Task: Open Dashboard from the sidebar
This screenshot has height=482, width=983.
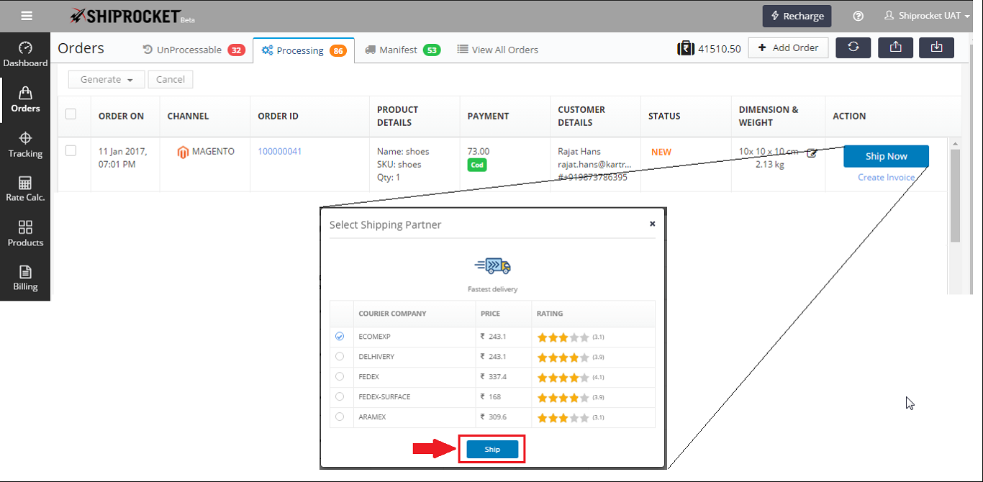Action: [x=25, y=55]
